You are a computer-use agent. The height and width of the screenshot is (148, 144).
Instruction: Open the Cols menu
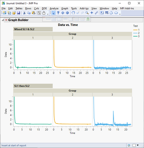click(37, 9)
